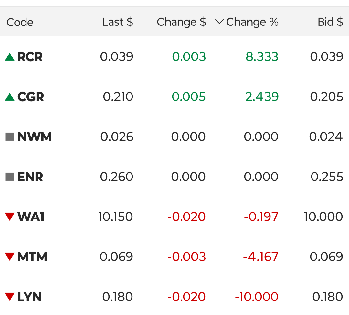This screenshot has height=315, width=349.
Task: Select CGR change value 0.005
Action: (x=189, y=97)
